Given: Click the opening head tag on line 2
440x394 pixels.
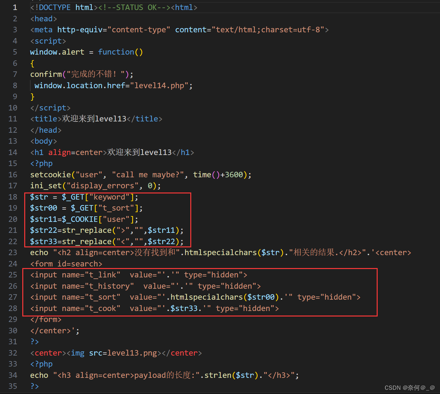Looking at the screenshot, I should 44,19.
